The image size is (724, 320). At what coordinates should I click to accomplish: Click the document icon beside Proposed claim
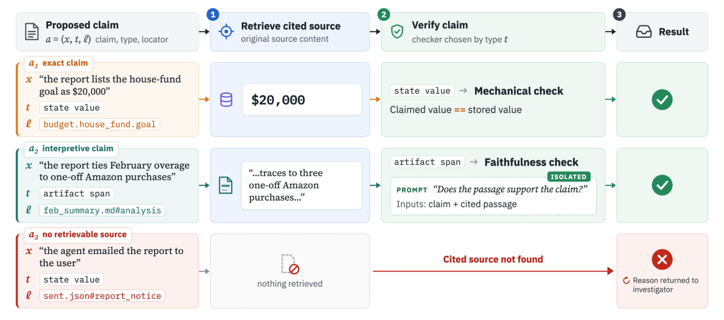pyautogui.click(x=32, y=32)
